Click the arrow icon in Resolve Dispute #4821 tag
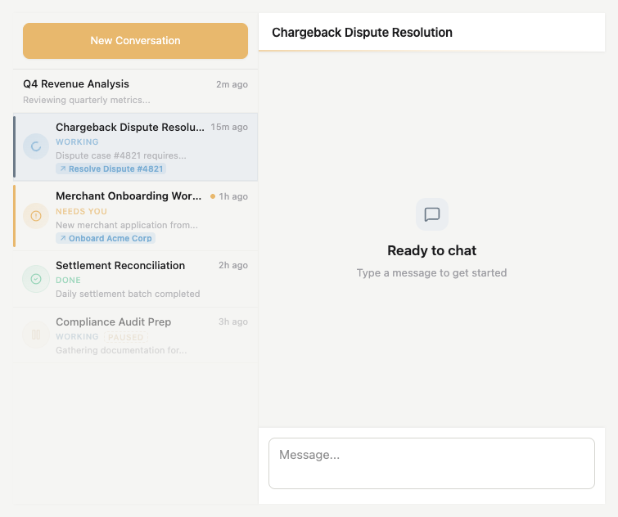618x517 pixels. tap(63, 169)
